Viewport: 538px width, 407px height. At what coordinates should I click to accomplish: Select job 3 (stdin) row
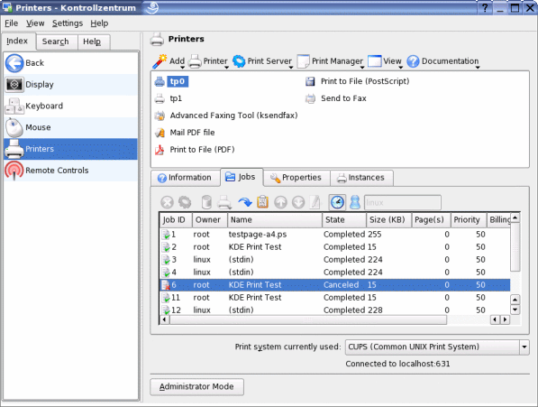coord(335,260)
